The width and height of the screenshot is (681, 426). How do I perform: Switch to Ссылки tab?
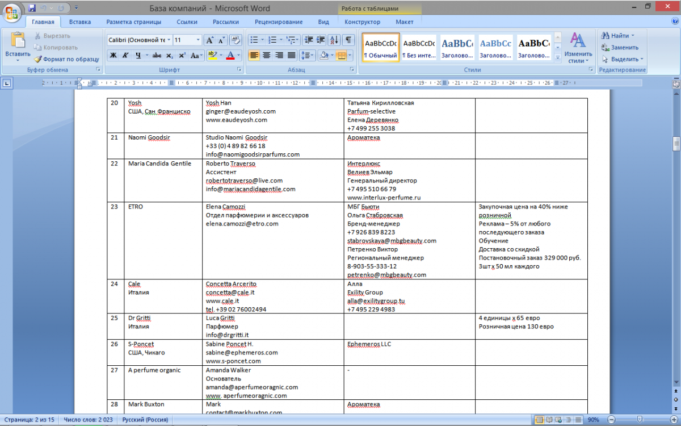pos(187,22)
